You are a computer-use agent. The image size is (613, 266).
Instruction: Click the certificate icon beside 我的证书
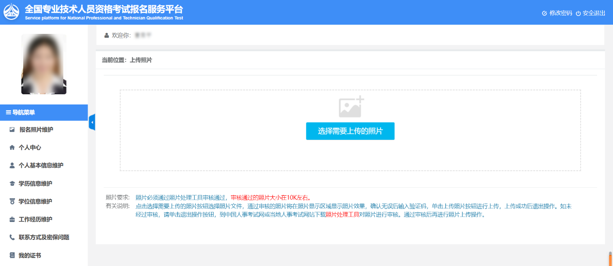tap(12, 255)
